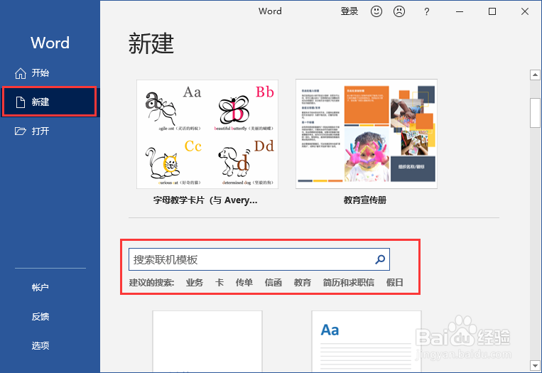Select 新建 in the left sidebar
Viewport: 542px width, 373px height.
[50, 102]
